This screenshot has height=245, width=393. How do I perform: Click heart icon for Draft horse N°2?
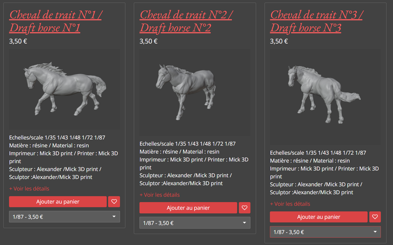[244, 208]
